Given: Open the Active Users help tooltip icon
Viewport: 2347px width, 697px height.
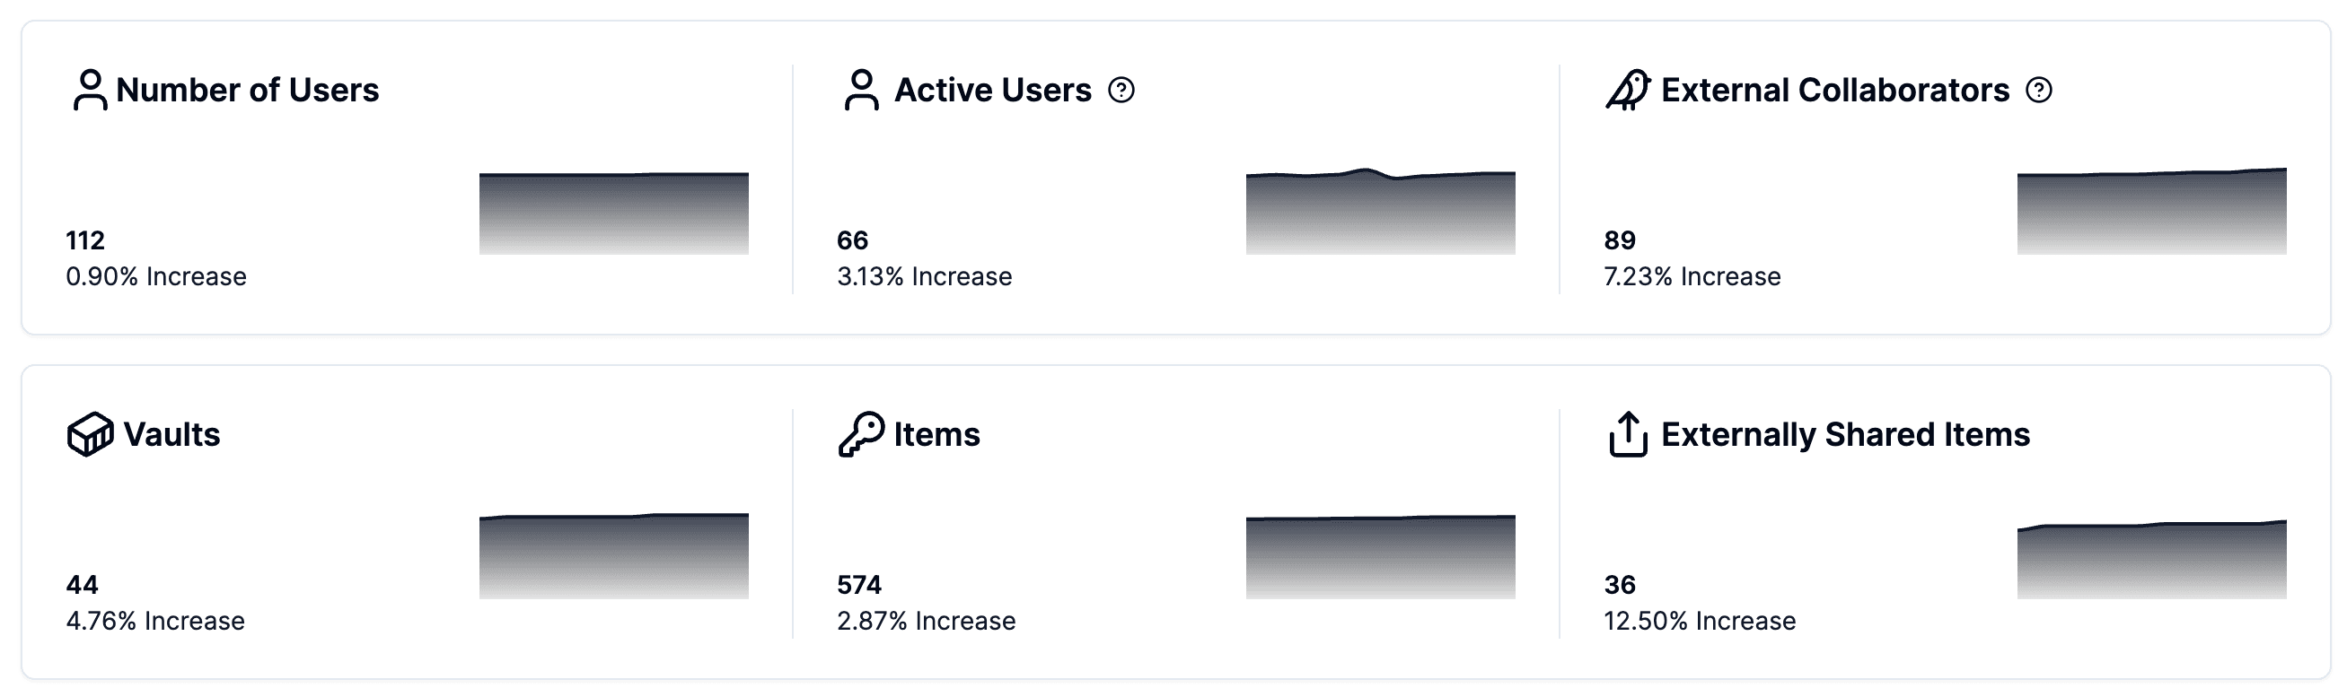Looking at the screenshot, I should (x=1121, y=90).
